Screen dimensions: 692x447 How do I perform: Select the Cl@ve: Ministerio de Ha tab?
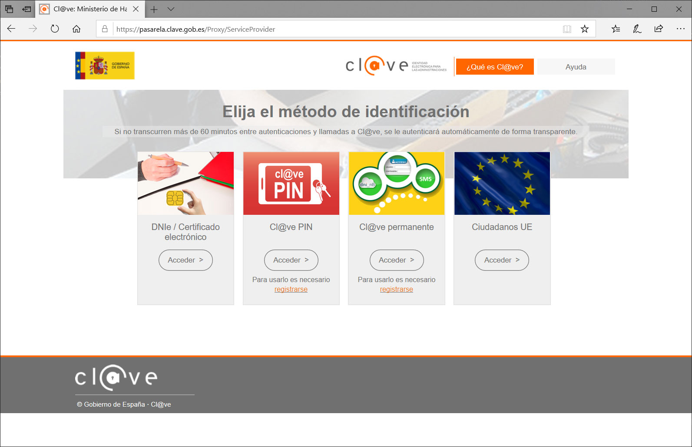click(x=90, y=9)
